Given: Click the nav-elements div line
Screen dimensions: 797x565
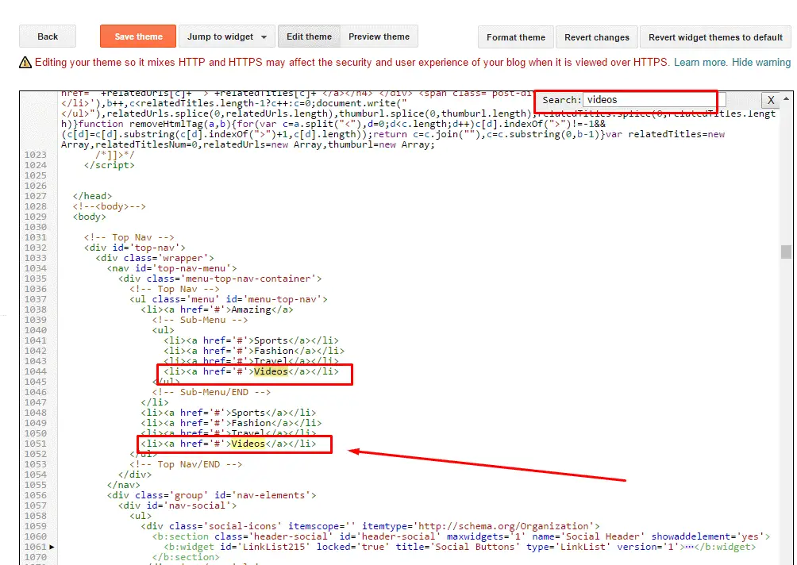Looking at the screenshot, I should (211, 495).
